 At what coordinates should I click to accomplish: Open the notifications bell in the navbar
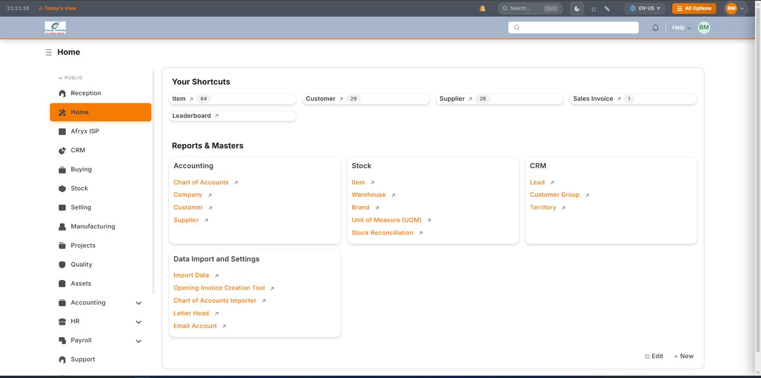click(x=656, y=28)
